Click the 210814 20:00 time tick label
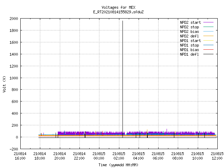The width and height of the screenshot is (224, 168). point(59,156)
